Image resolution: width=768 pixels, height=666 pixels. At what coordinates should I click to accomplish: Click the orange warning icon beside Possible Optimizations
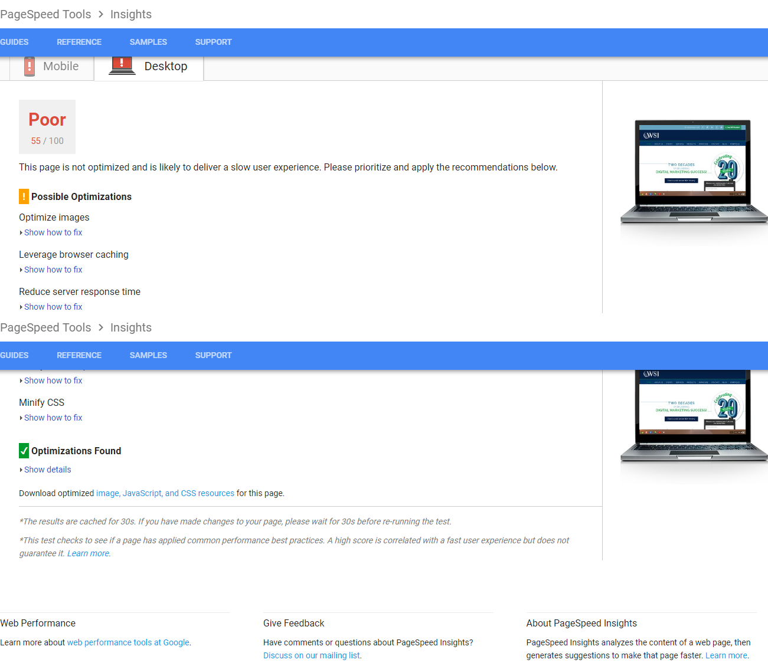(x=24, y=196)
